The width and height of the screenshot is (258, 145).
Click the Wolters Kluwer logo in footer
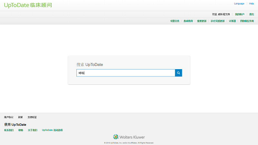coord(129,137)
